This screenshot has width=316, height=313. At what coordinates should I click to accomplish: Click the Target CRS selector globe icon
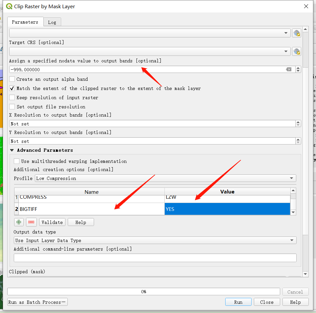297,52
